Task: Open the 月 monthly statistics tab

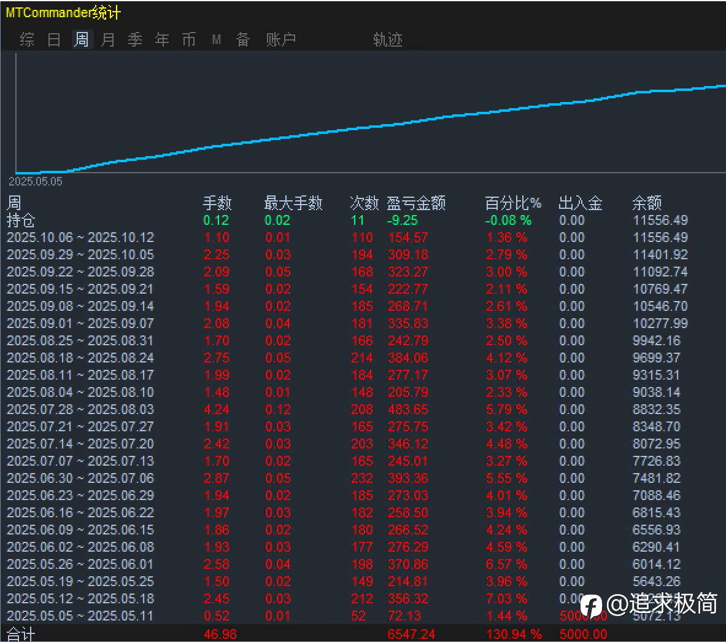Action: pos(108,40)
